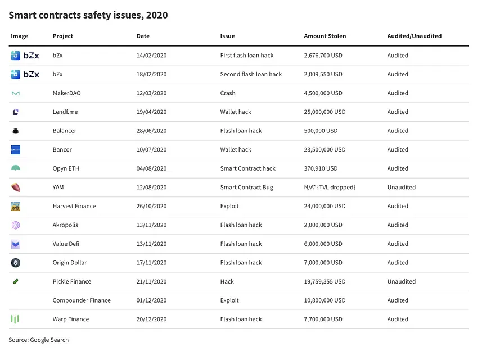Click the Amount Stolen column header

tap(325, 36)
